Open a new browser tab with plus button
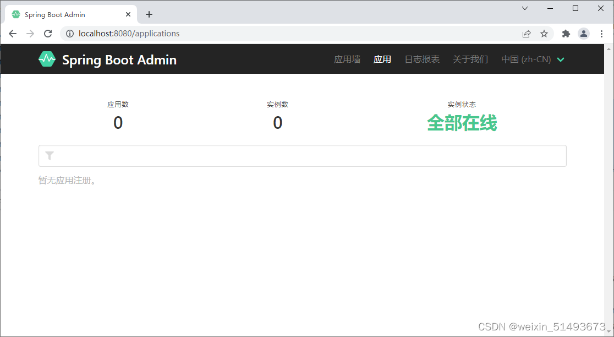The image size is (614, 337). click(149, 14)
